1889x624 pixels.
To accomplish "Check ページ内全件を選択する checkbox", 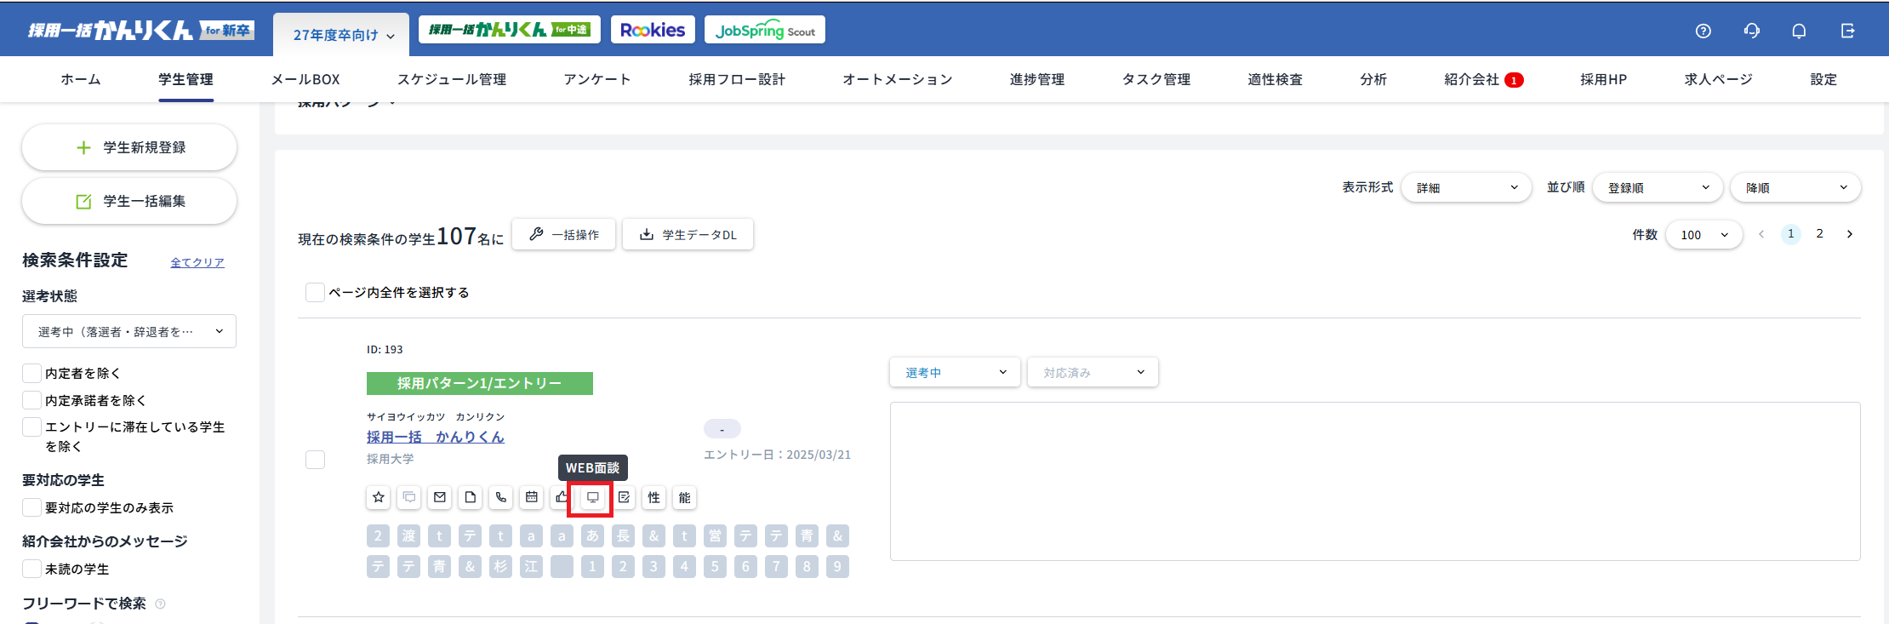I will (315, 292).
